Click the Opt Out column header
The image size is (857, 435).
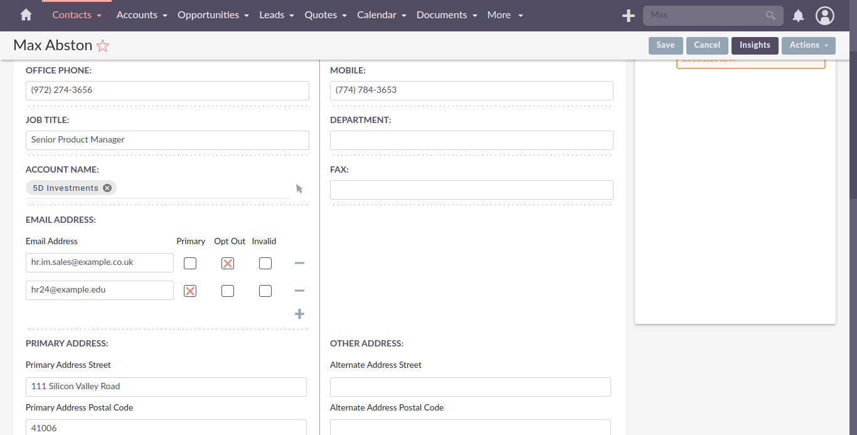(x=230, y=241)
